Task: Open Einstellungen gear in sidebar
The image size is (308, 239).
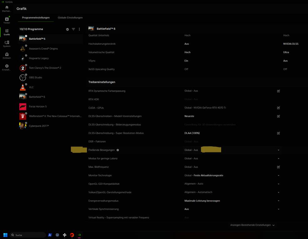Action: pyautogui.click(x=7, y=67)
